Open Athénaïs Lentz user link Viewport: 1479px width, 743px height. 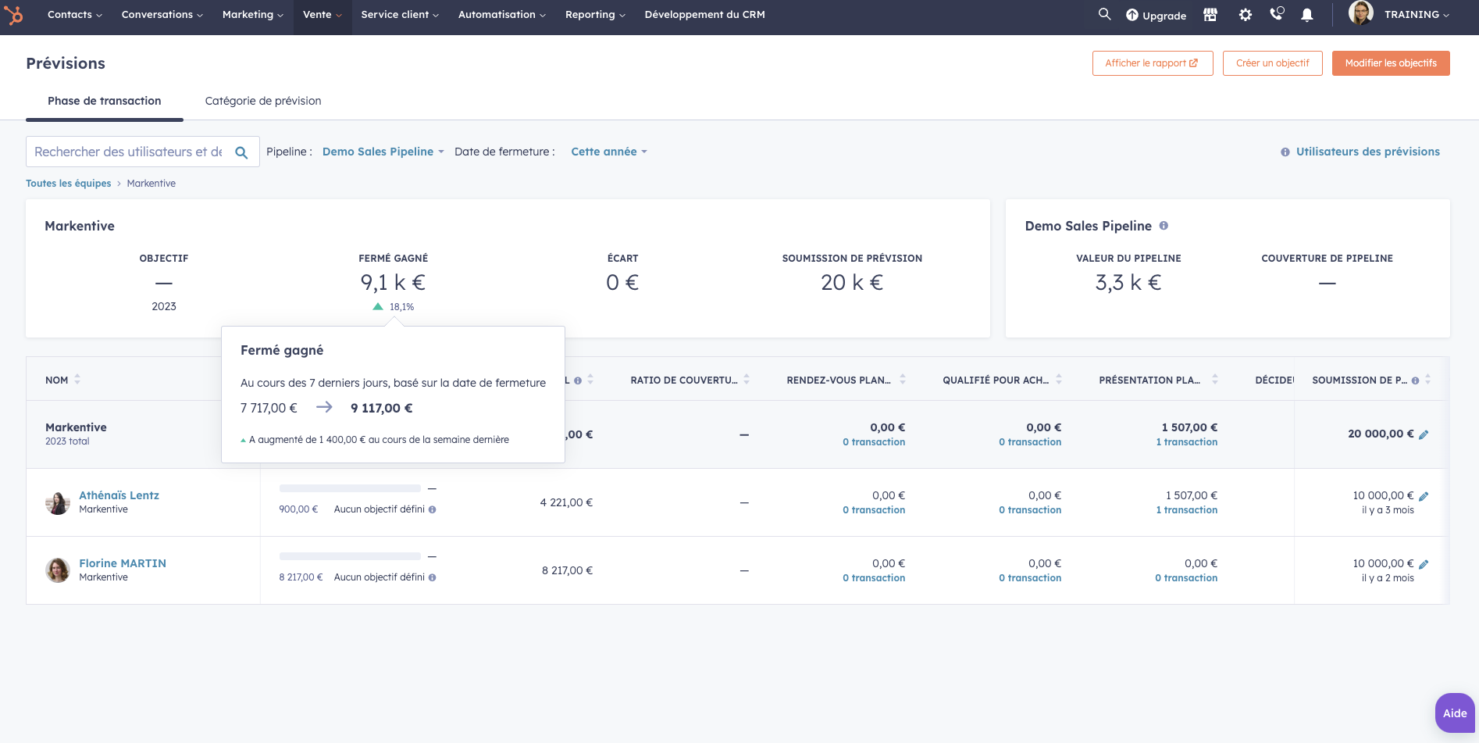click(119, 495)
